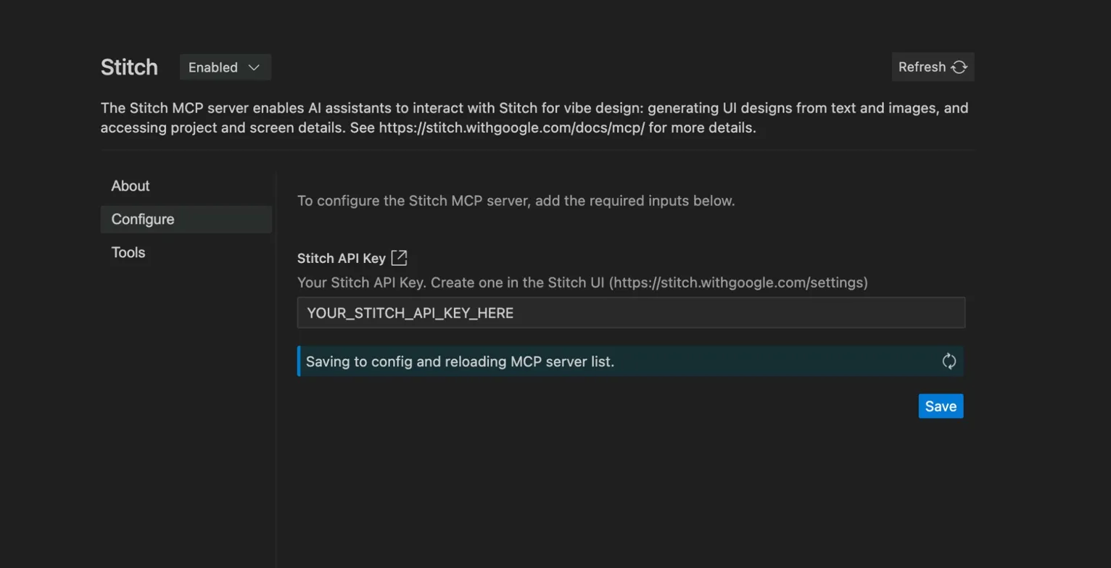Click the "To configure the Stitch MCP server" instruction text
The height and width of the screenshot is (568, 1111).
(516, 201)
